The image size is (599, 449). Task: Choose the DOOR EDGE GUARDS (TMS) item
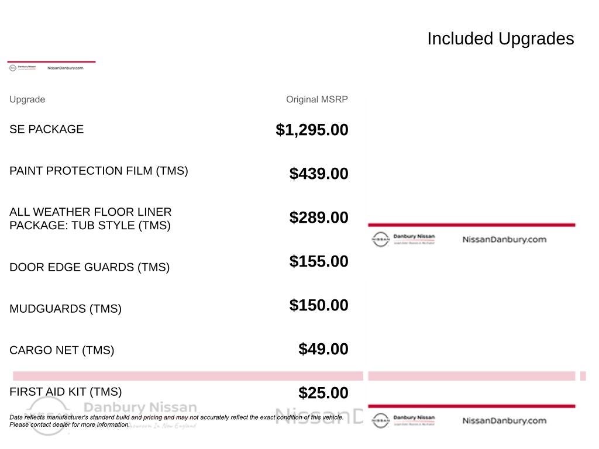coord(89,267)
